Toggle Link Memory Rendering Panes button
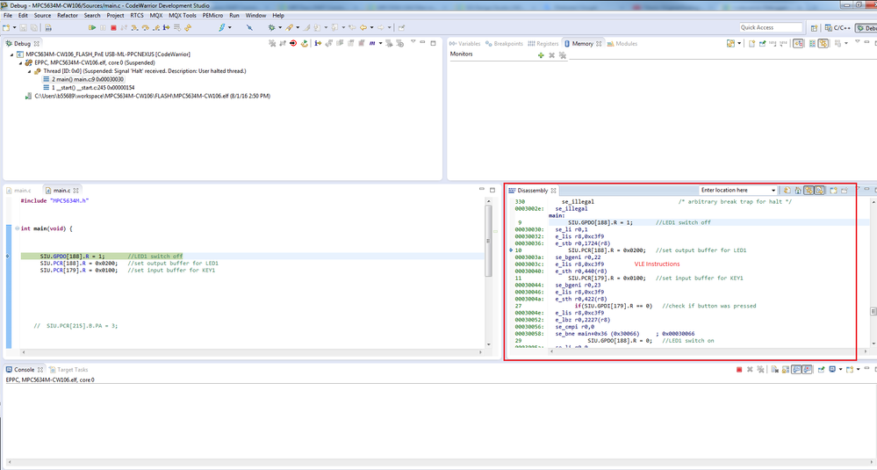This screenshot has height=470, width=877. (x=823, y=43)
